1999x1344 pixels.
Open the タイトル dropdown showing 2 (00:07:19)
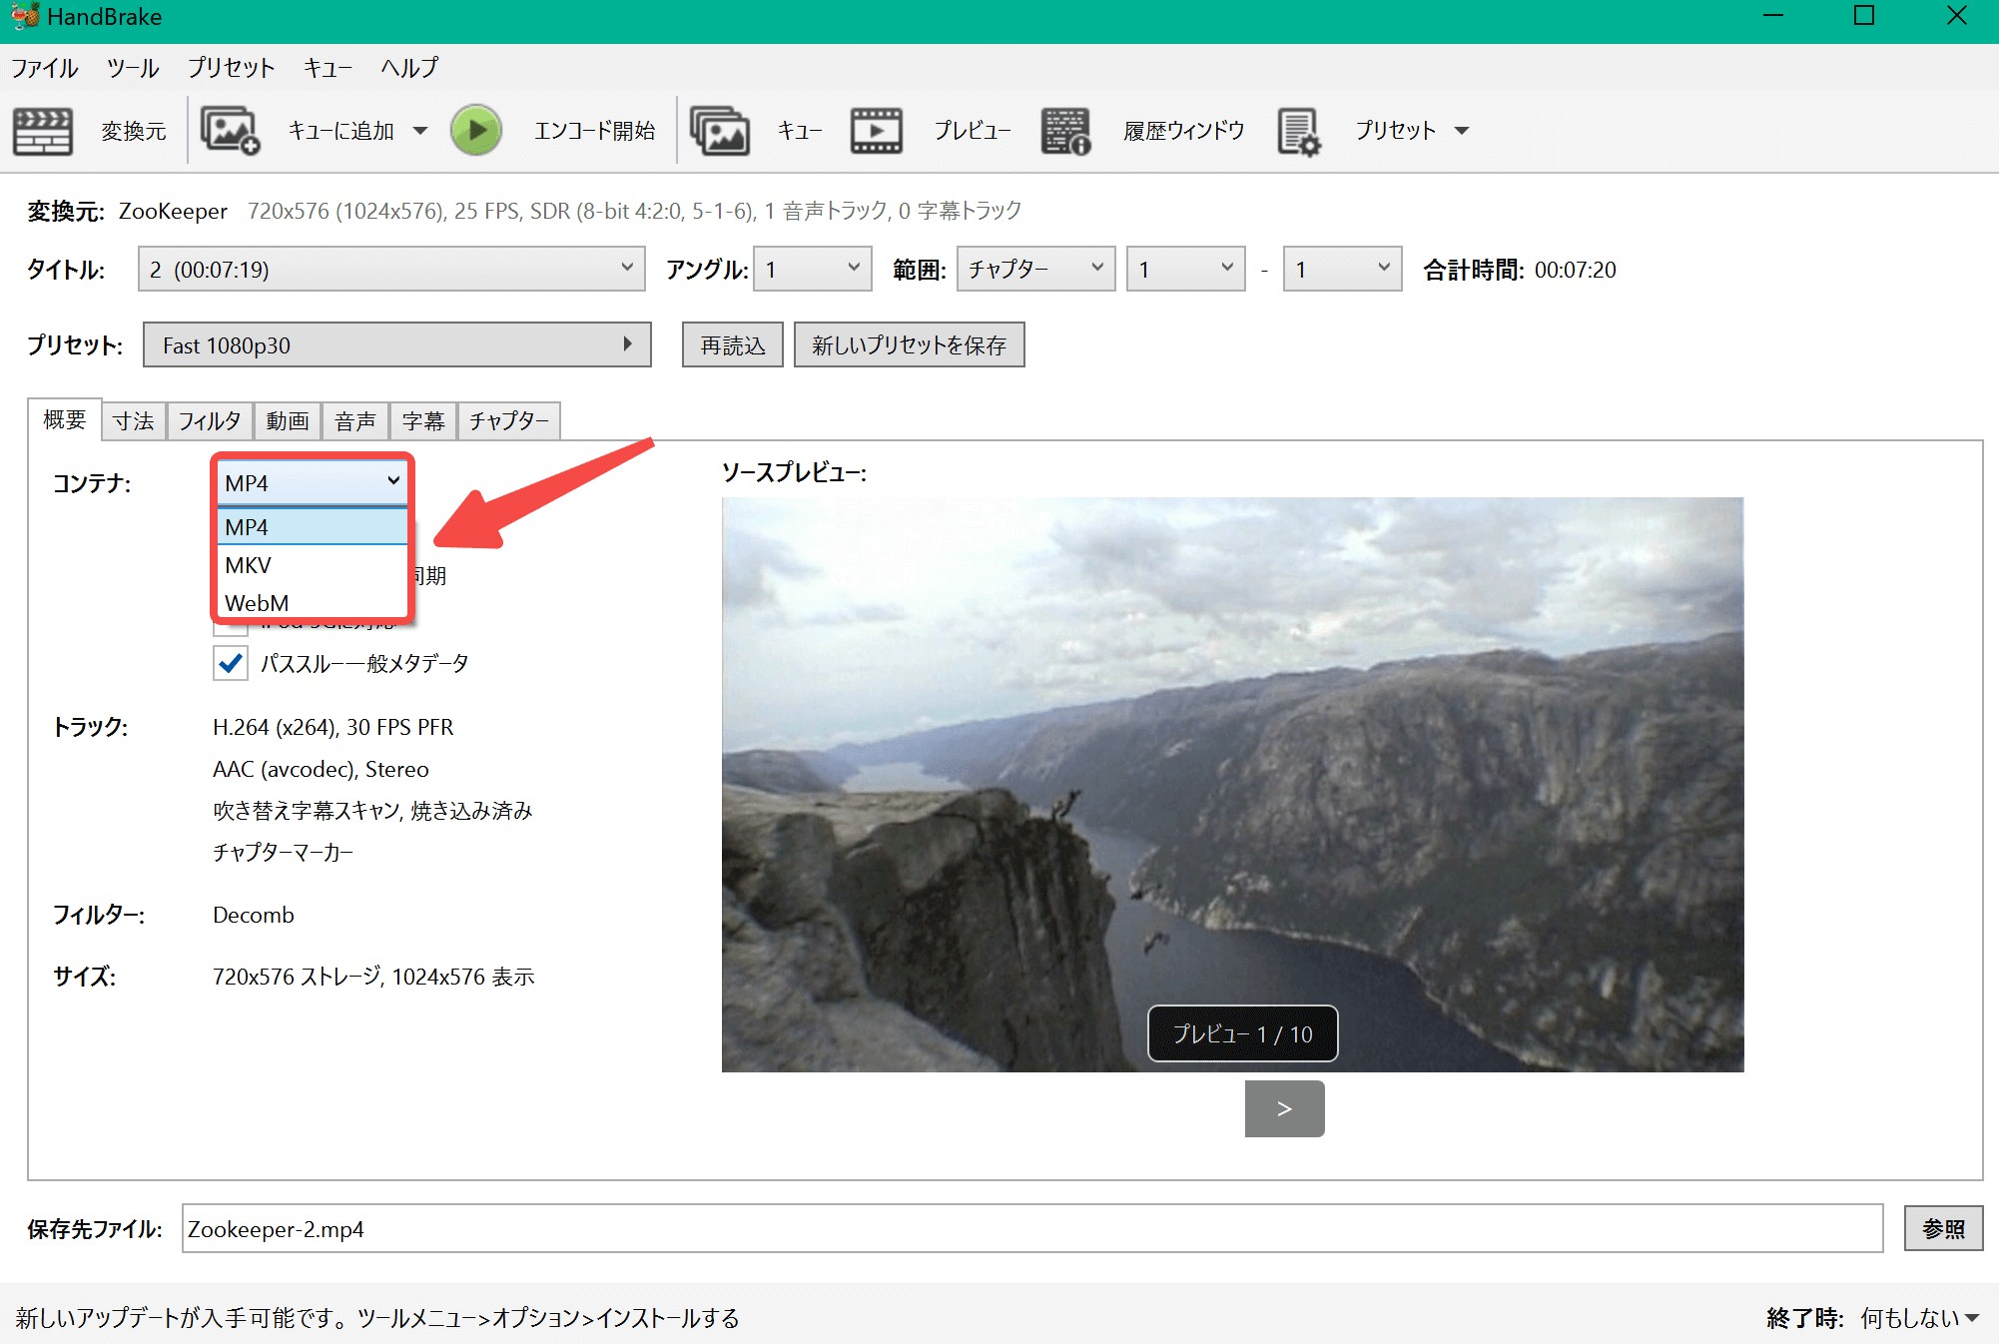pos(391,269)
